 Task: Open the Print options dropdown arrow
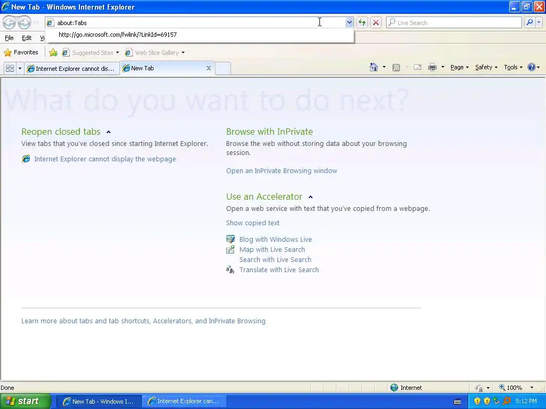click(x=443, y=67)
